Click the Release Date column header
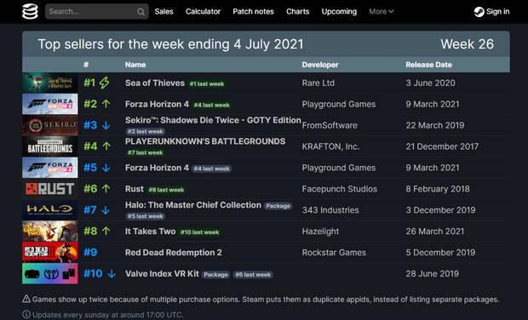 click(428, 65)
